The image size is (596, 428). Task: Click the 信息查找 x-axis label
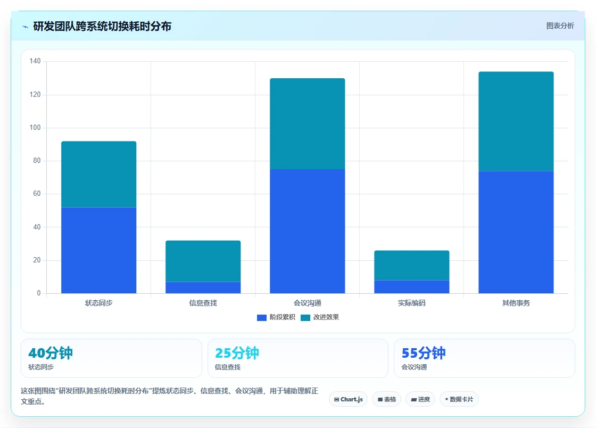(x=203, y=303)
